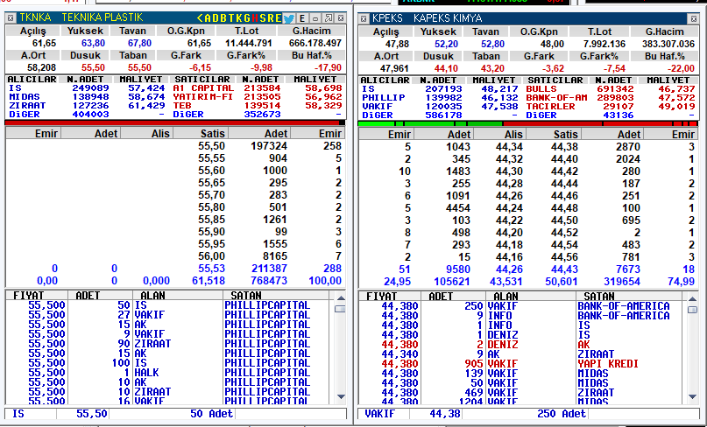Click the Dusuk value 44,10 in KPEKS
This screenshot has width=707, height=427.
coord(447,69)
